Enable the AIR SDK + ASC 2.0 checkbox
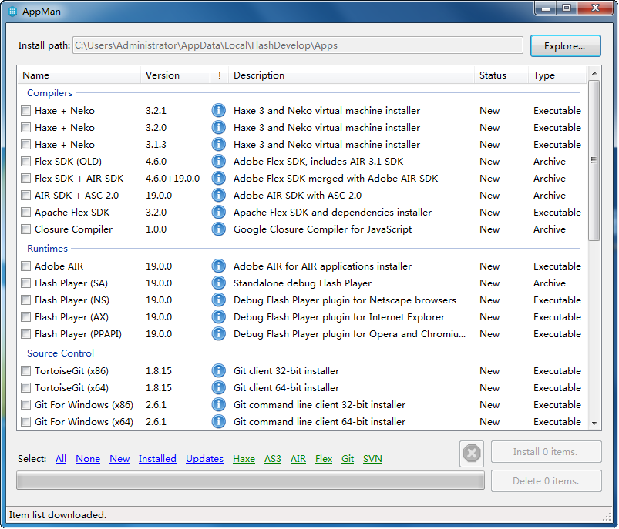Viewport: 619px width, 529px height. coord(26,196)
